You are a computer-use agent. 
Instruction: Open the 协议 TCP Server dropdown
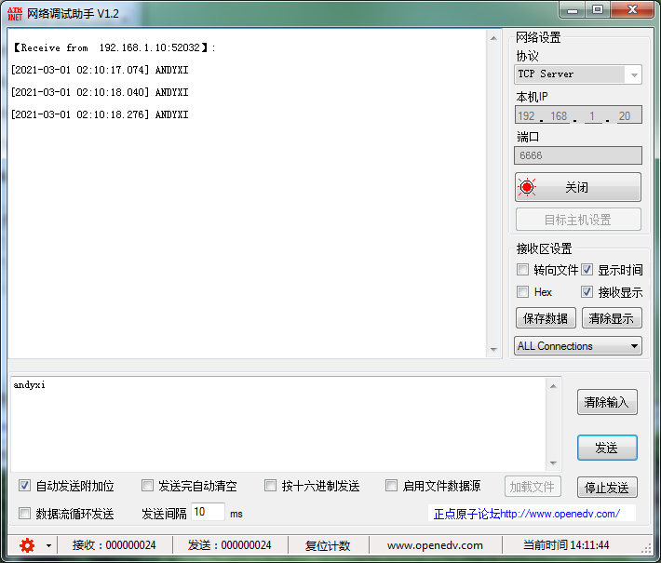tap(578, 74)
